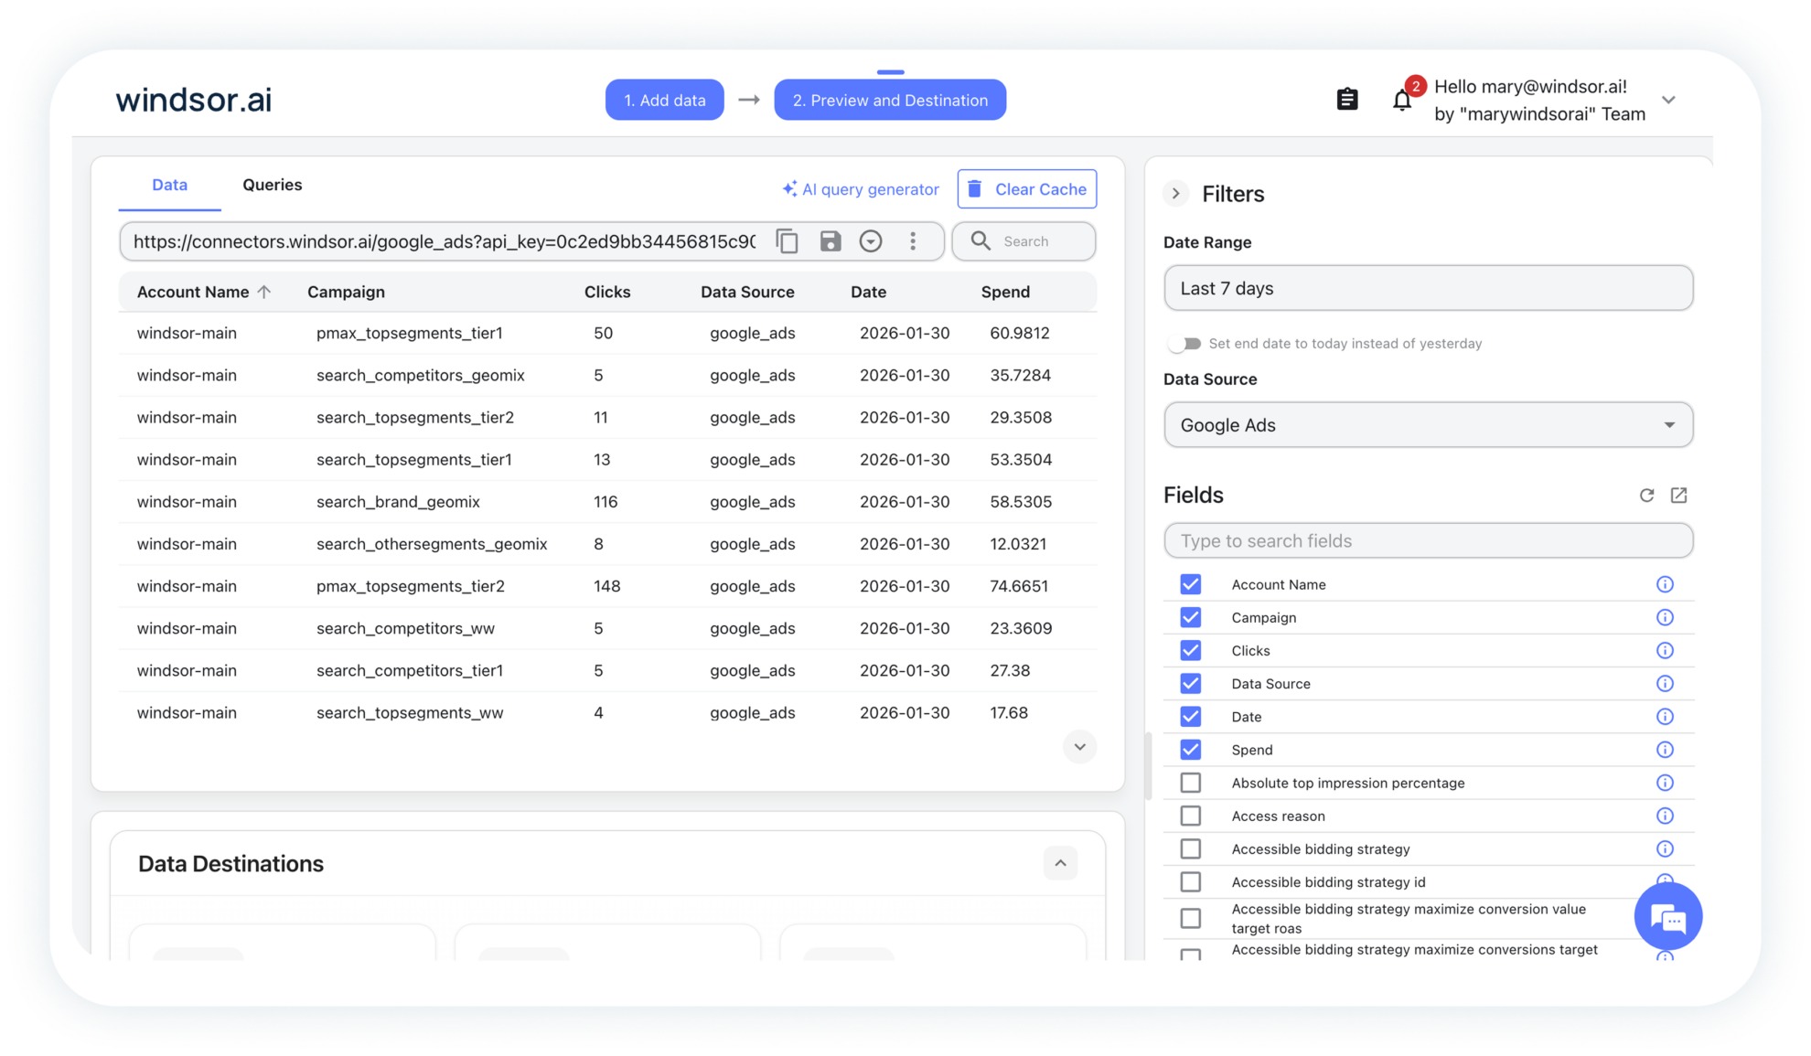Go to step 1. Add data
This screenshot has height=1056, width=1811.
664,101
